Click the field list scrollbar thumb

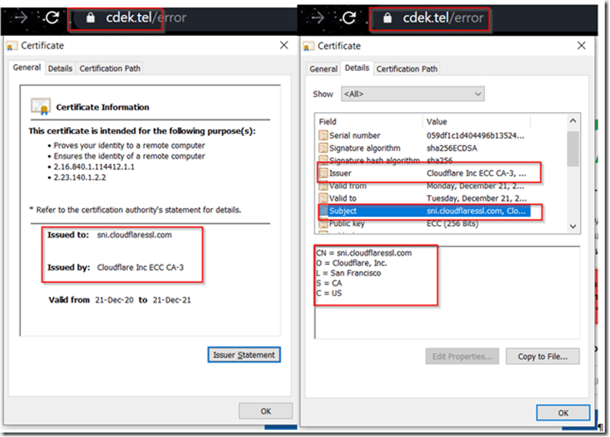click(573, 149)
